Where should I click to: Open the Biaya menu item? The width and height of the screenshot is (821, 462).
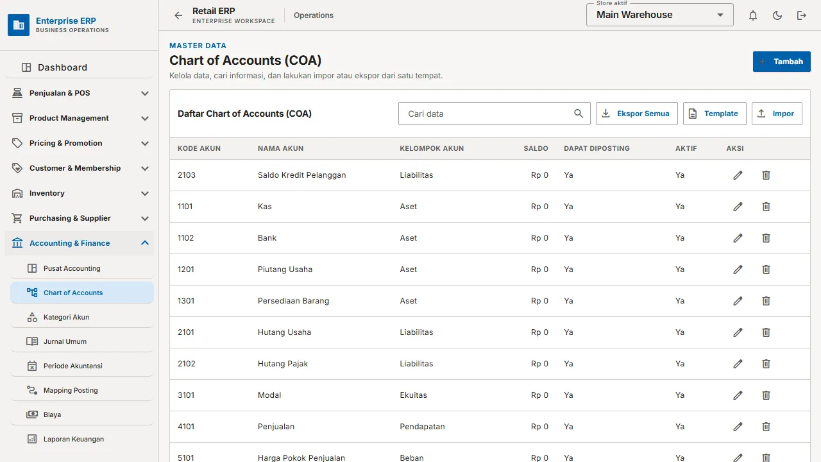(x=82, y=415)
